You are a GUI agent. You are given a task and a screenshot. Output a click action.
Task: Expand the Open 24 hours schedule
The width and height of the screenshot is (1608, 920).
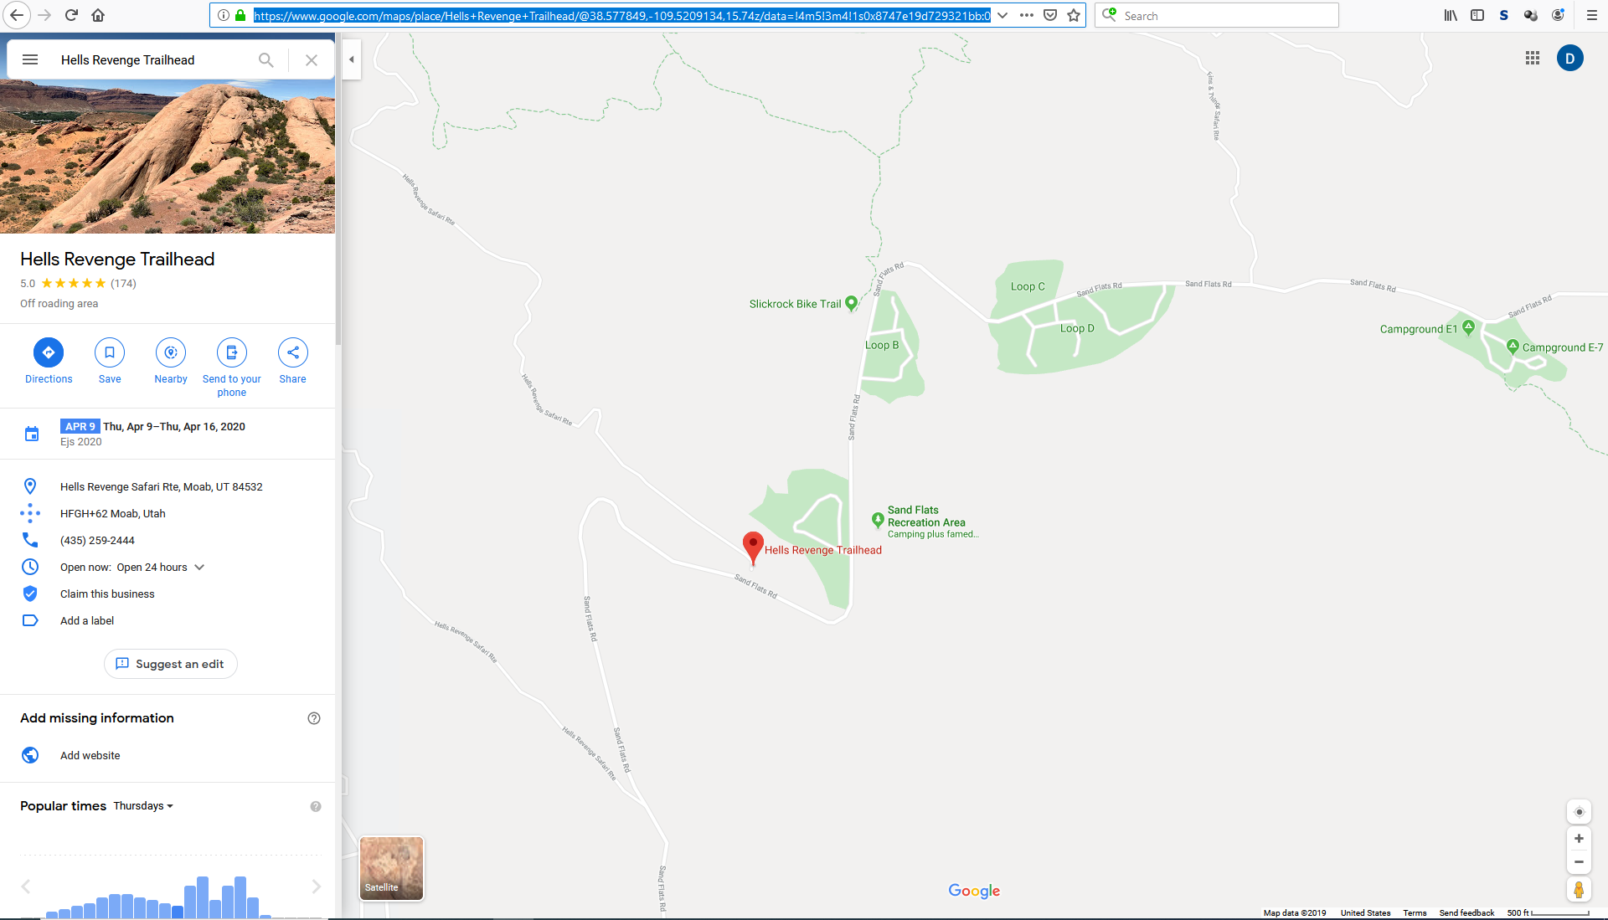(x=199, y=568)
